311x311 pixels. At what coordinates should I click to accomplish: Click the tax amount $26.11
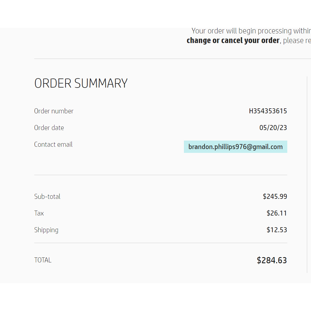point(277,213)
